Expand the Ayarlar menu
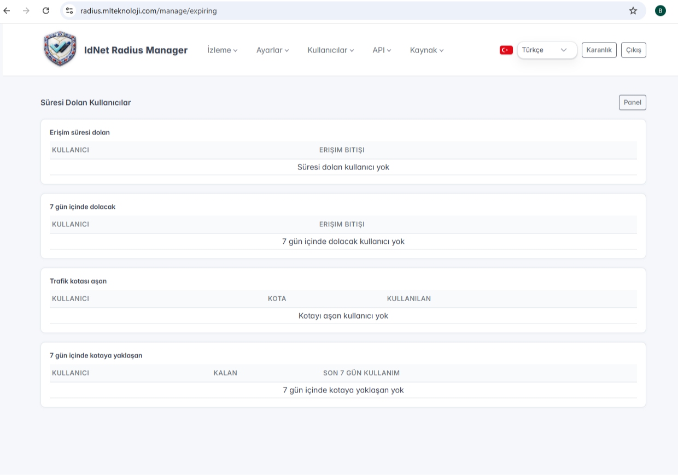Viewport: 678px width, 475px height. 272,50
